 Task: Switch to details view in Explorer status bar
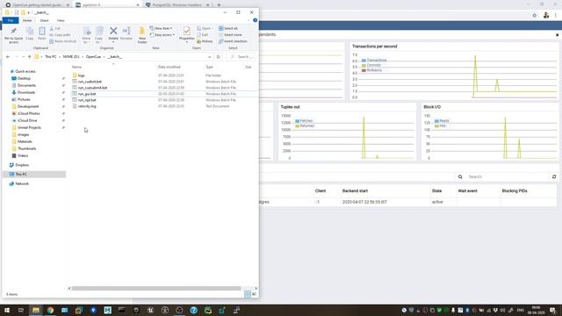248,294
